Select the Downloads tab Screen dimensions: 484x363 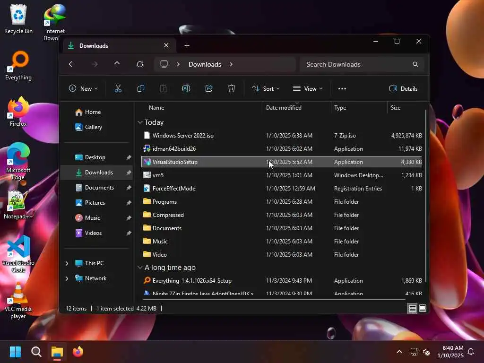coord(119,46)
